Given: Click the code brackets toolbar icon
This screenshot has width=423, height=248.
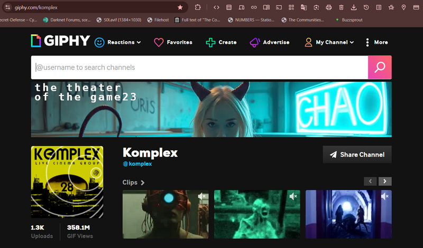Looking at the screenshot, I should pos(216,7).
